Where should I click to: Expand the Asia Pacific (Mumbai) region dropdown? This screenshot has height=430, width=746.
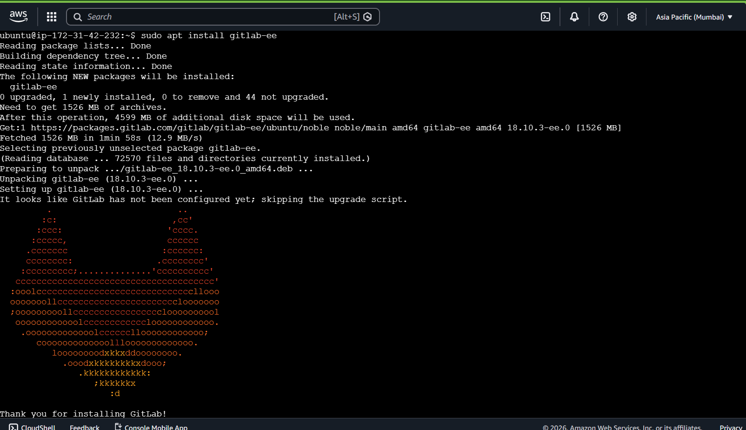[694, 17]
